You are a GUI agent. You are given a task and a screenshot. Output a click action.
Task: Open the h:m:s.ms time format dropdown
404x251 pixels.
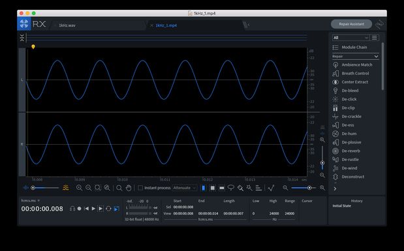[31, 201]
